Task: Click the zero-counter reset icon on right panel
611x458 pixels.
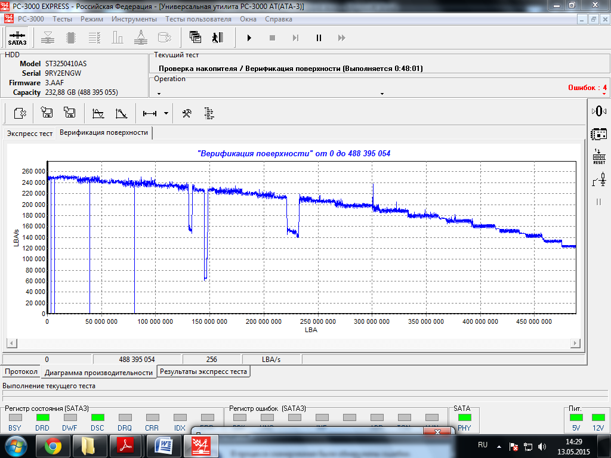Action: [x=599, y=112]
